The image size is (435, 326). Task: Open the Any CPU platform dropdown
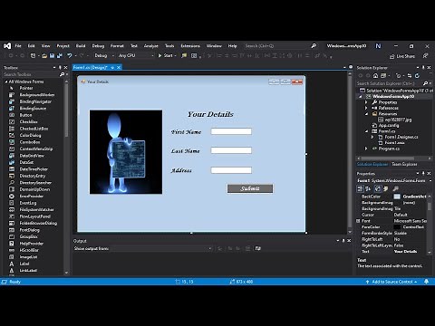136,55
